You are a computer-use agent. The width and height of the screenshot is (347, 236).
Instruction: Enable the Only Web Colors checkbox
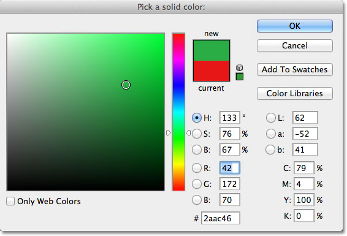click(x=10, y=201)
